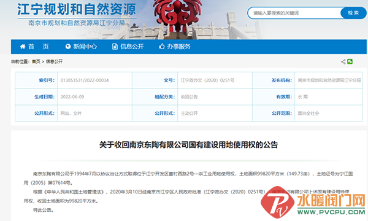This screenshot has height=221, width=368.
Task: Click the globe icon beside 新闻中心
Action: point(68,47)
